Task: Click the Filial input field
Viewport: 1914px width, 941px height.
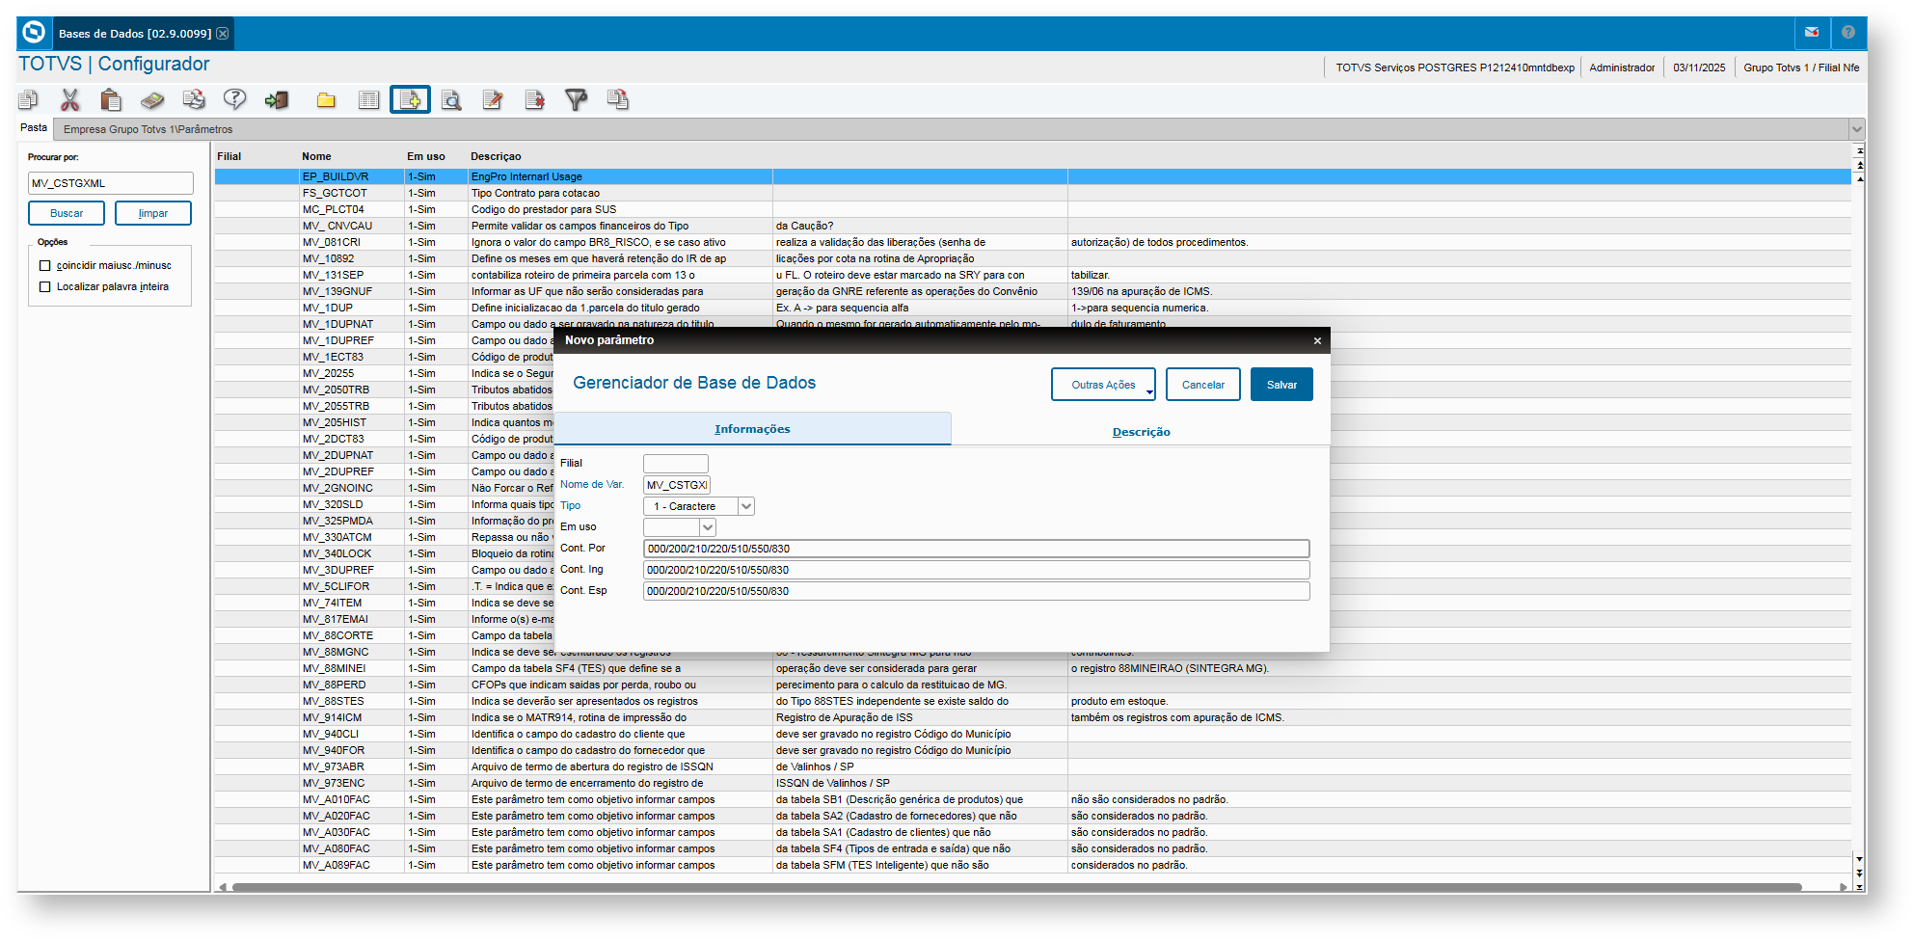Action: point(676,464)
